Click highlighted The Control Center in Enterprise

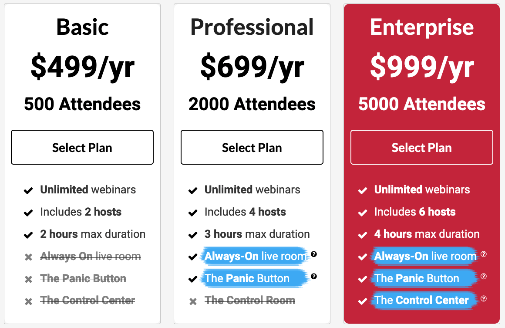tap(421, 300)
